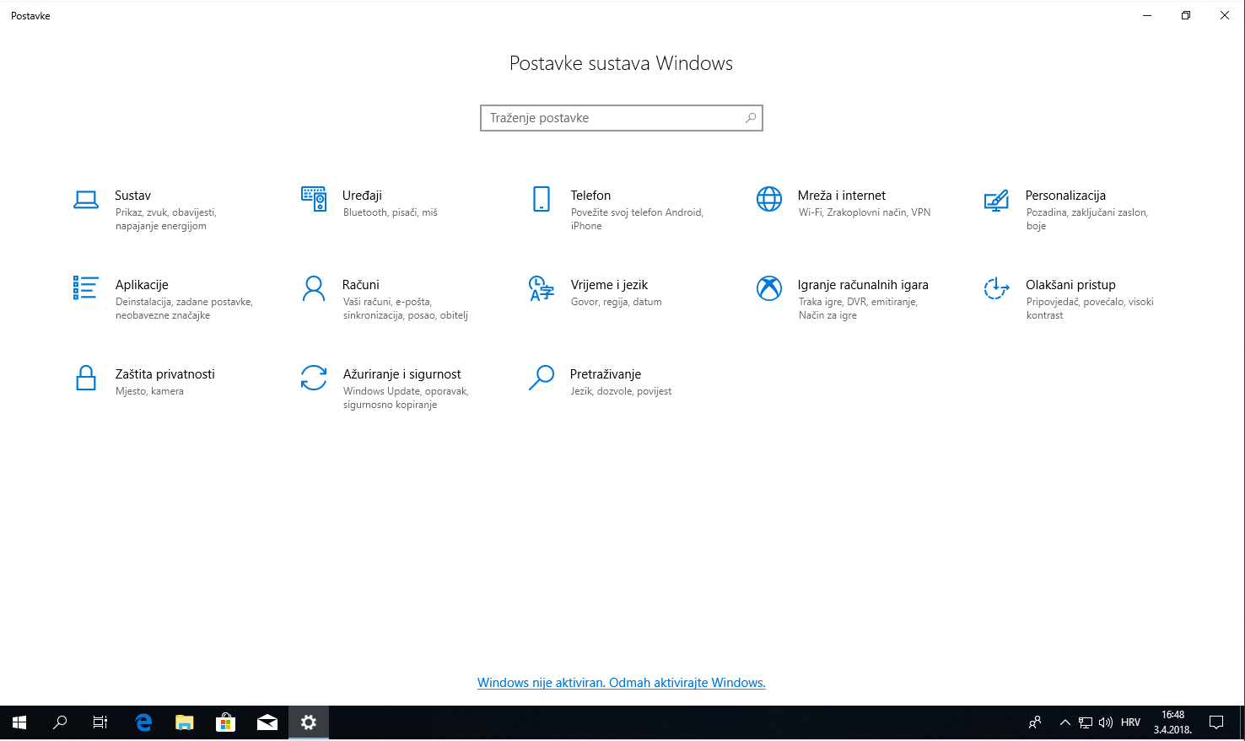Click the 'Jezik, dozvole, povijest' description

point(622,391)
